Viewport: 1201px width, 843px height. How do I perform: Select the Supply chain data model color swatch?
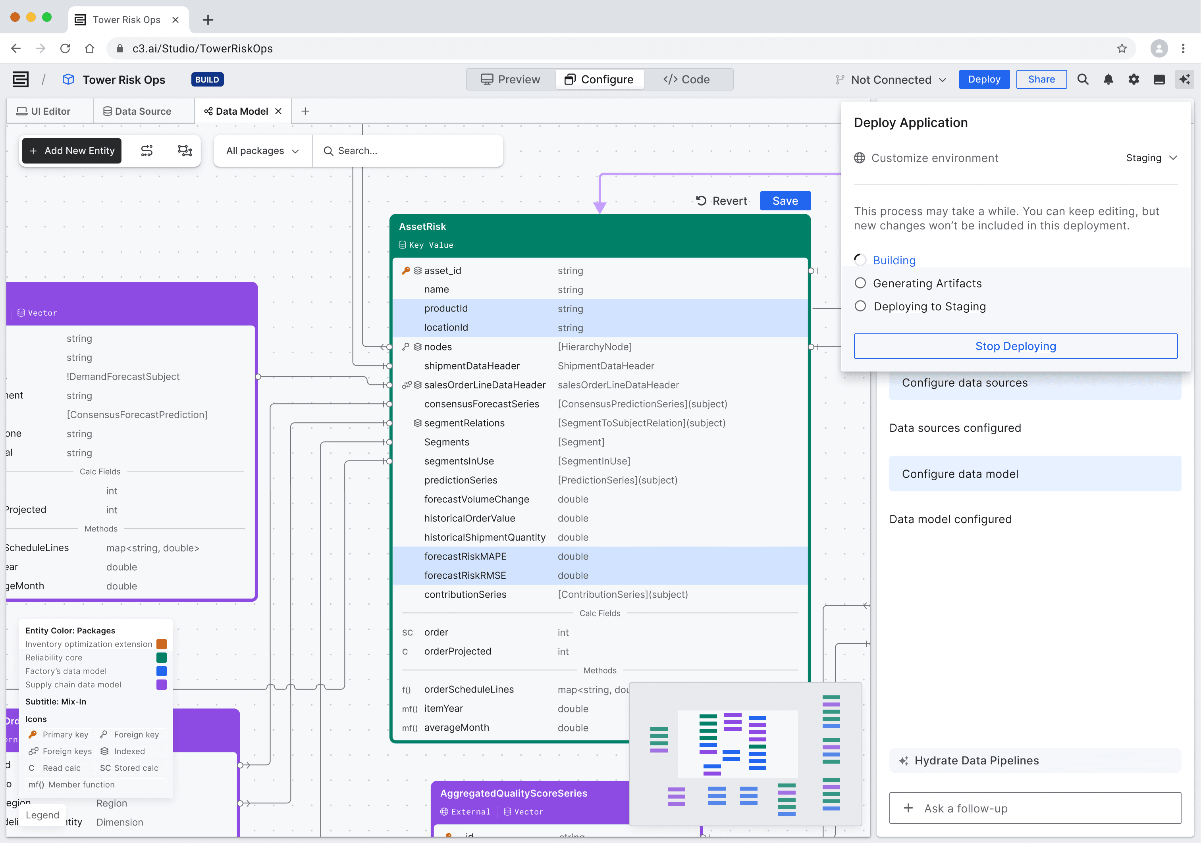coord(162,685)
